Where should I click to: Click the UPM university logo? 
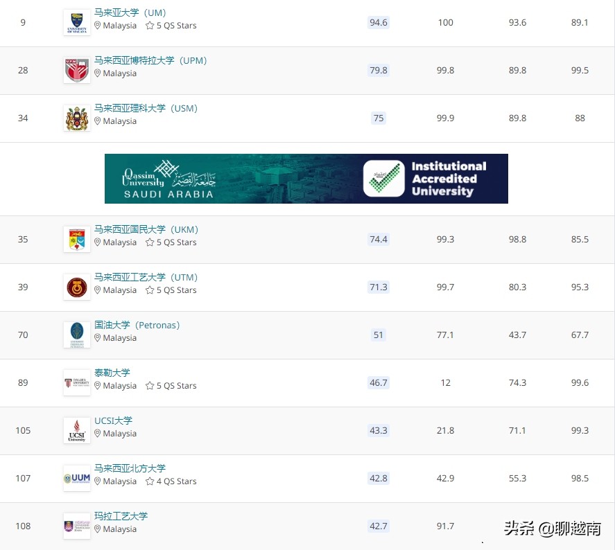tap(76, 70)
